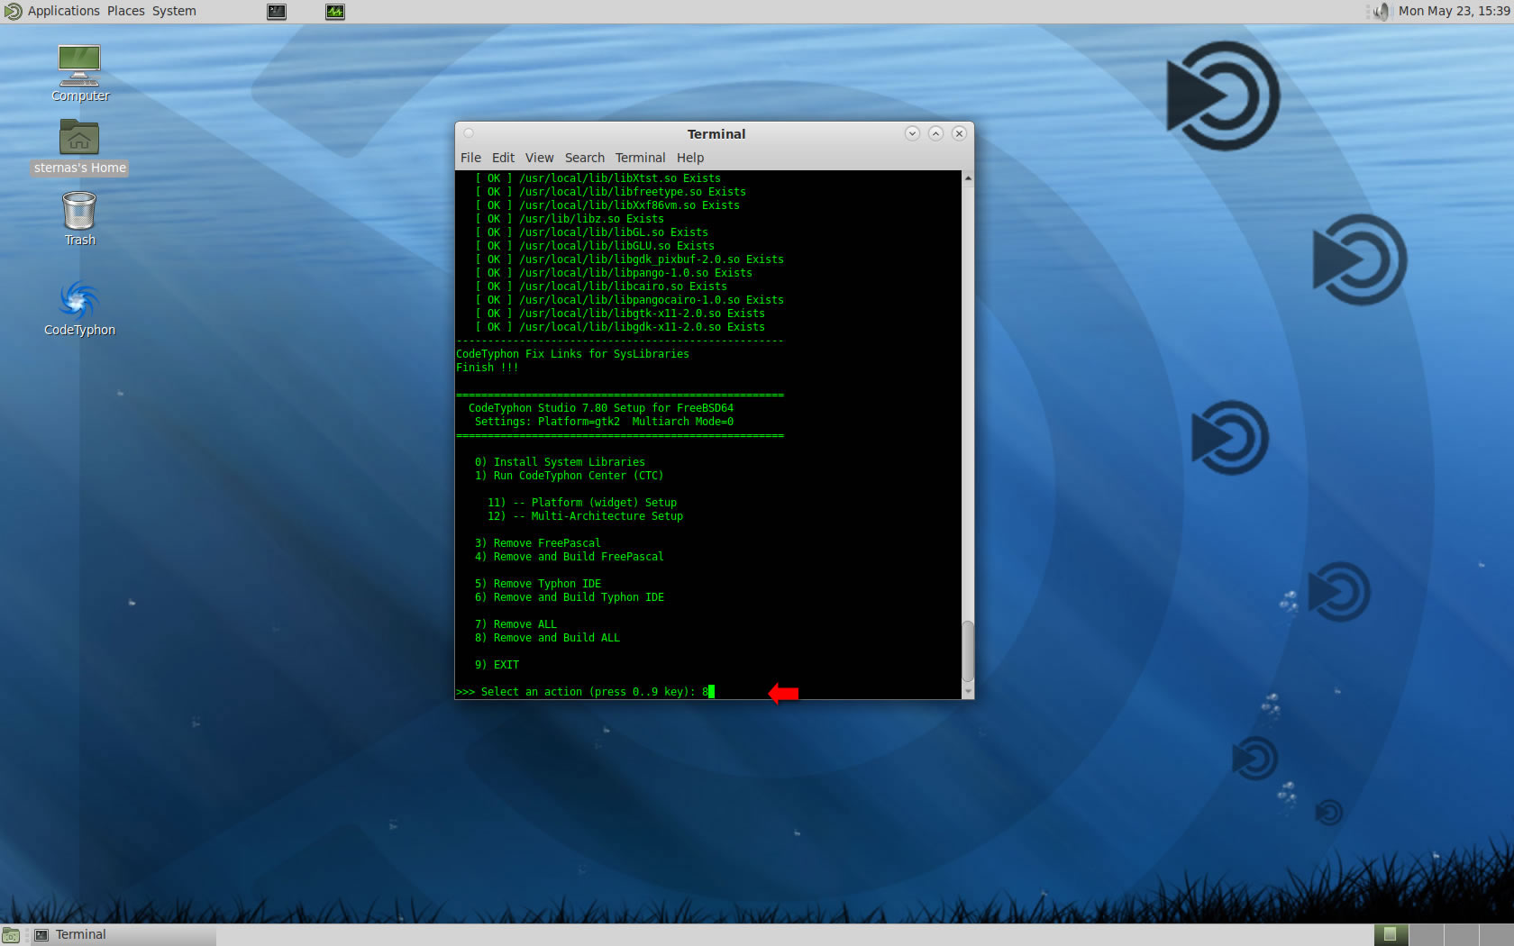Open the System menu

click(x=173, y=11)
